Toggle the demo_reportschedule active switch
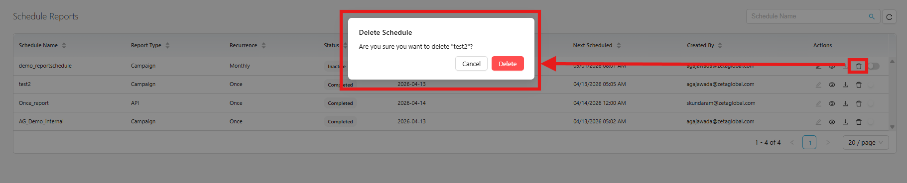 (874, 66)
